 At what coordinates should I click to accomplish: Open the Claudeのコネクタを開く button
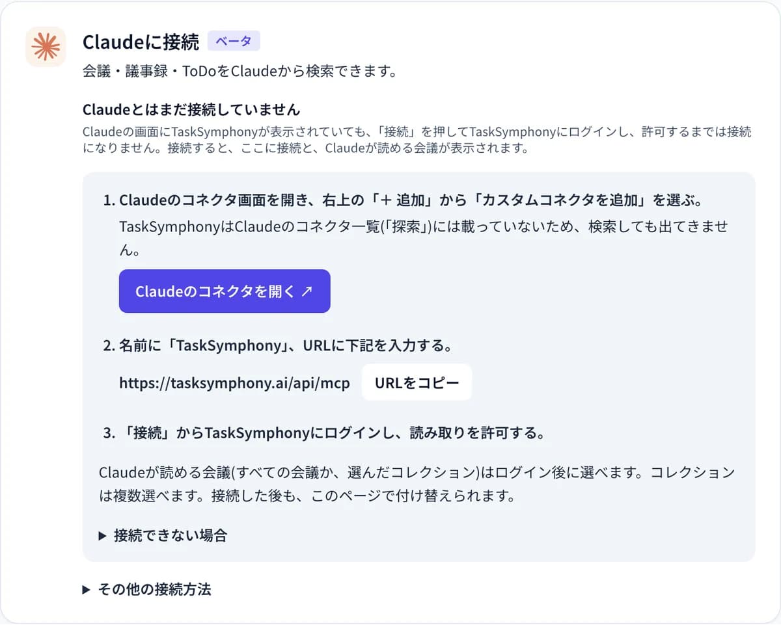tap(225, 291)
